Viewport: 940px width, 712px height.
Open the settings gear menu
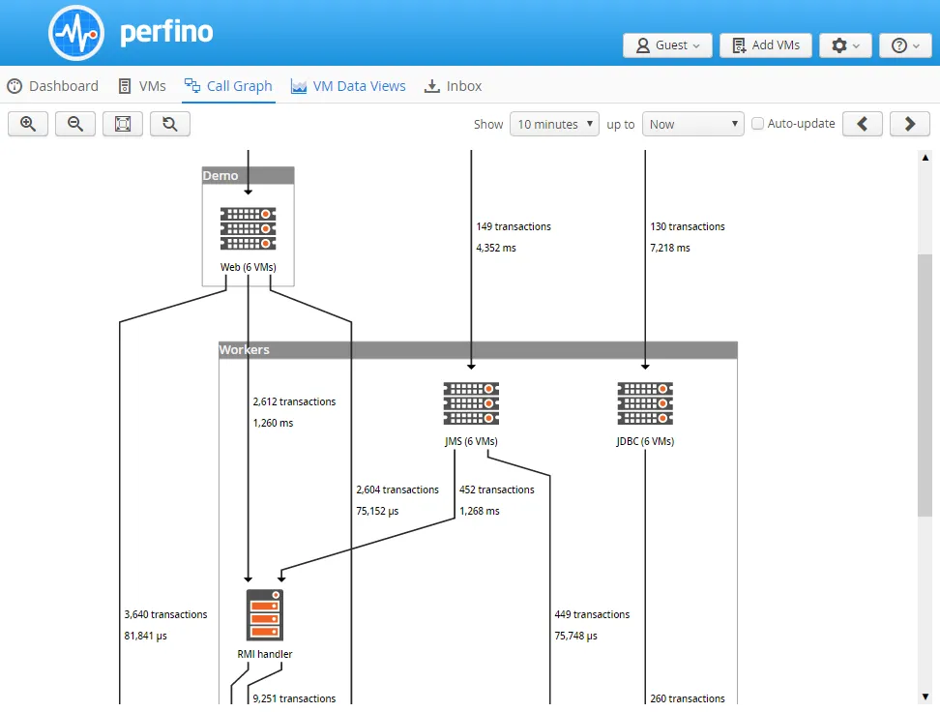844,45
